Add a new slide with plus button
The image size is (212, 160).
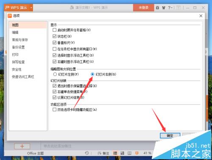pos(22,146)
